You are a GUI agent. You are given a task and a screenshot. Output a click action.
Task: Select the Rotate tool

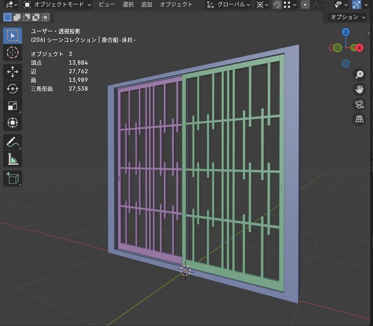[x=13, y=89]
